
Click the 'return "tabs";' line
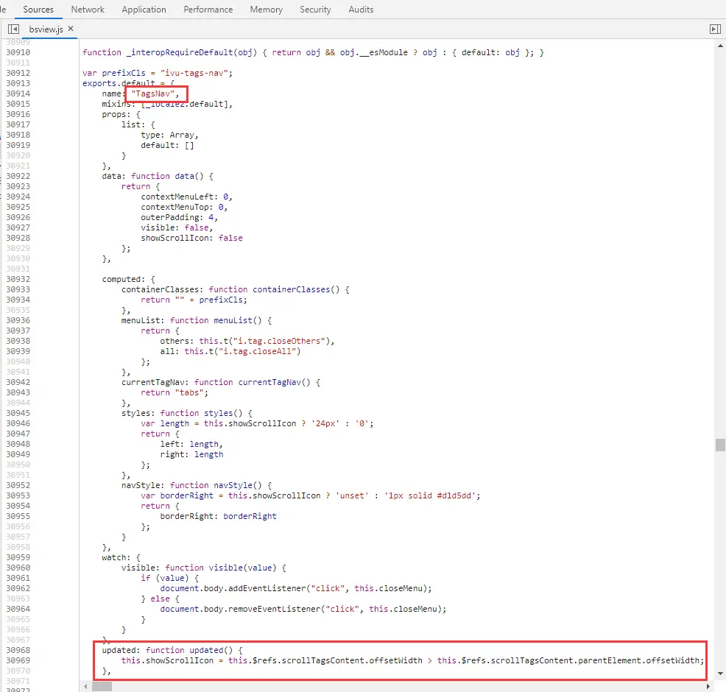tap(175, 392)
